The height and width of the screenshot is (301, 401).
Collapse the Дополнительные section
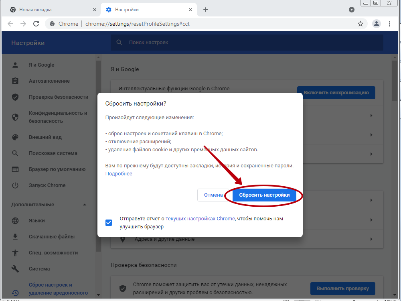coord(85,205)
